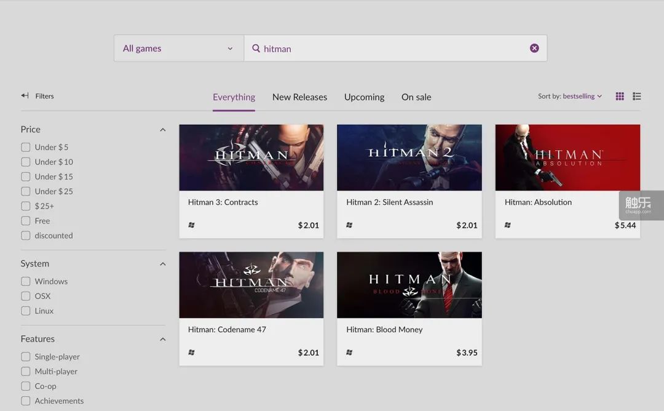Hide the Filters sidebar arrow icon
The width and height of the screenshot is (664, 411).
pyautogui.click(x=25, y=96)
